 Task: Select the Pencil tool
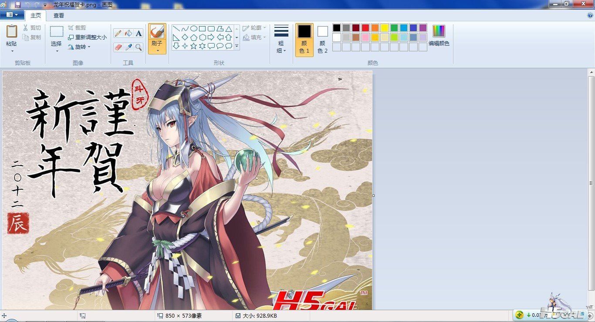[118, 34]
